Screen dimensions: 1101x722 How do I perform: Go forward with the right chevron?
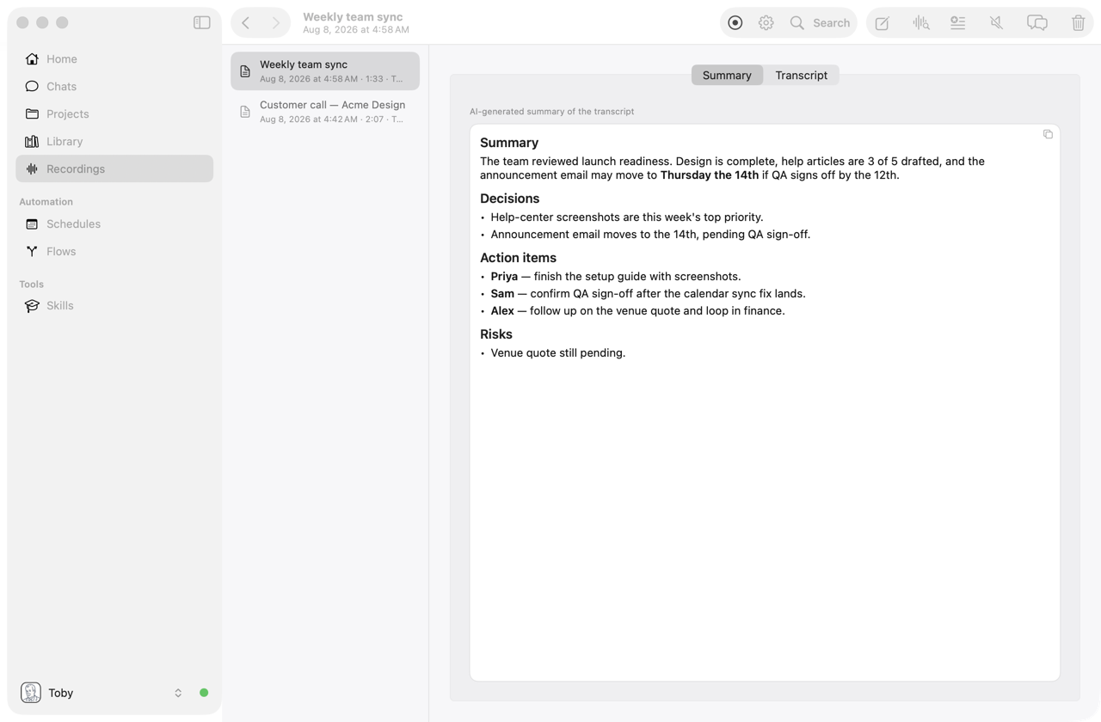[275, 23]
